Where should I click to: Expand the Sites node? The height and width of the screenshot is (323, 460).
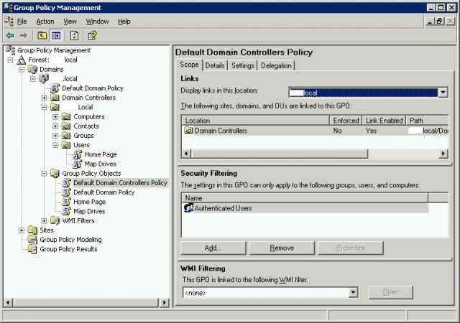coord(22,230)
